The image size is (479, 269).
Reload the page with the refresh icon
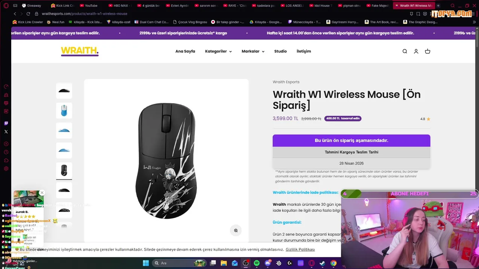point(28,14)
